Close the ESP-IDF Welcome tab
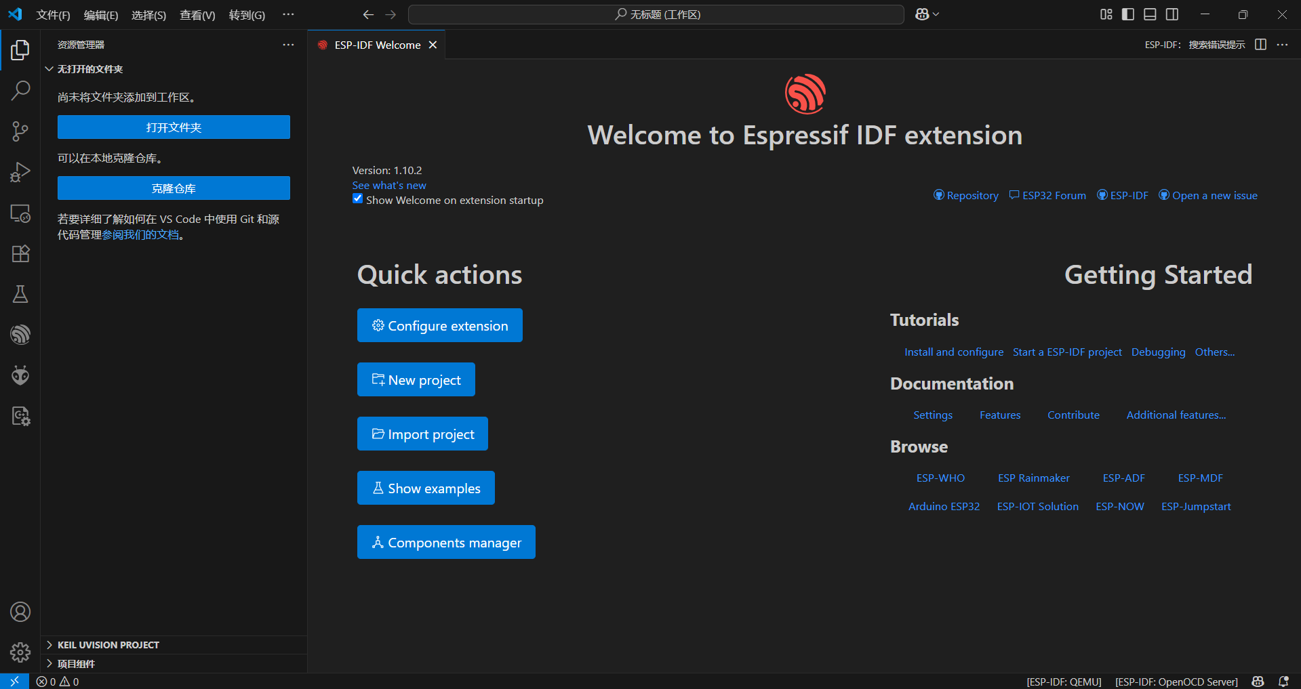The width and height of the screenshot is (1301, 689). click(433, 45)
